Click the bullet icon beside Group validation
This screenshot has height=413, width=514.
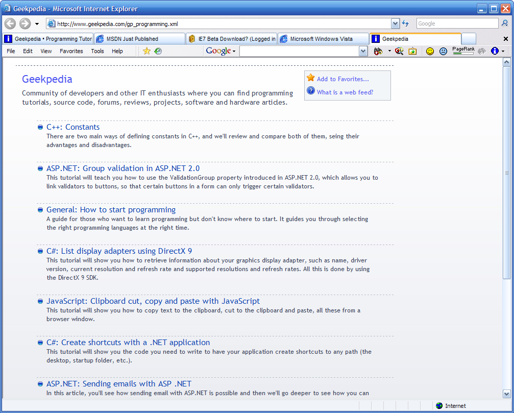click(x=40, y=168)
